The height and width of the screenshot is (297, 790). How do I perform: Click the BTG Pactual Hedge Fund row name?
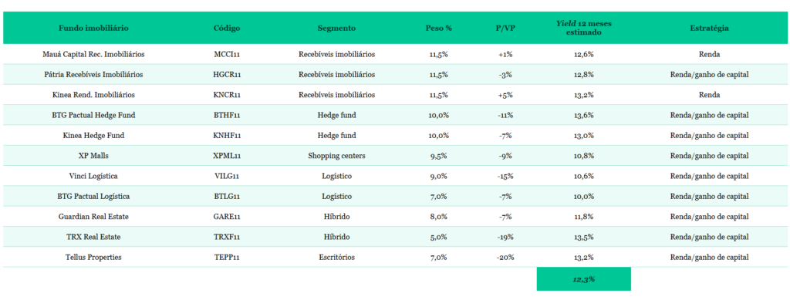pos(93,115)
